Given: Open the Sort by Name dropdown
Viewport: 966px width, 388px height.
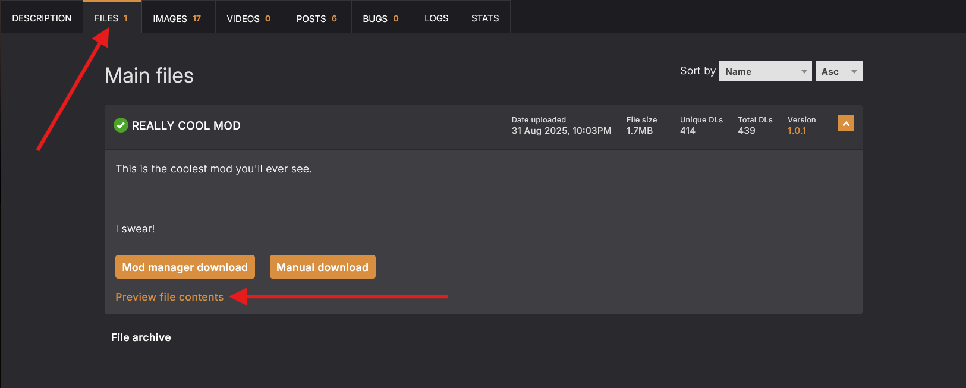Looking at the screenshot, I should click(765, 71).
